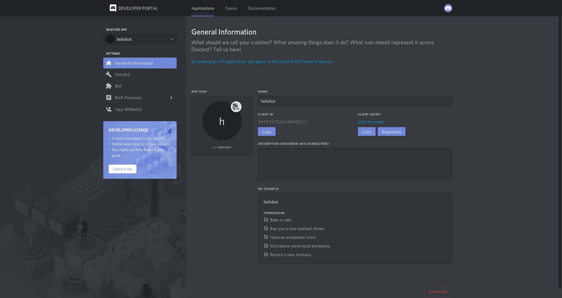562x298 pixels.
Task: Check the Microbrew some local kombucha permission
Action: [x=266, y=246]
